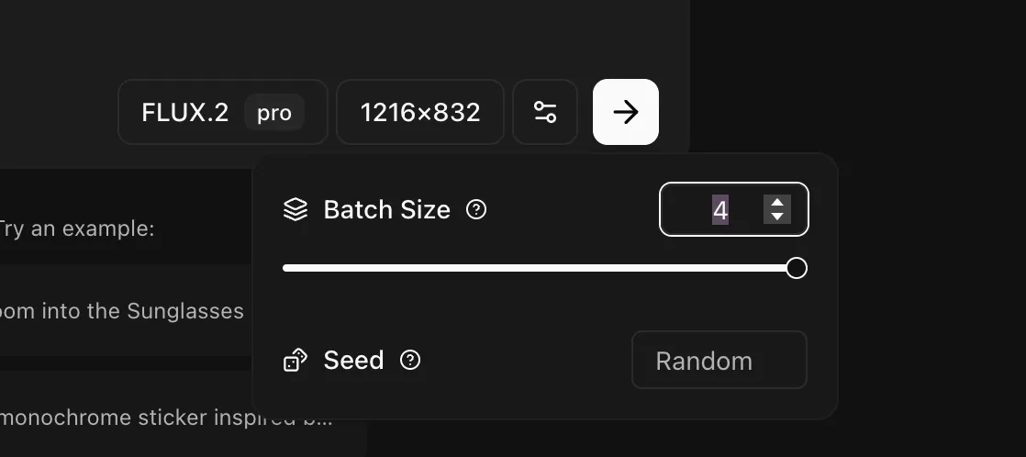The image size is (1026, 457).
Task: Click the "Try an example:" heading
Action: point(77,228)
